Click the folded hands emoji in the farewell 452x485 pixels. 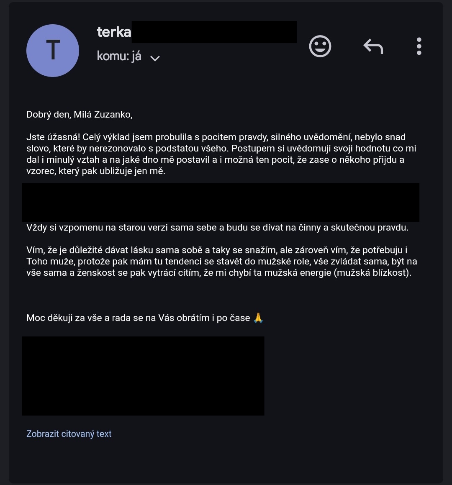[258, 317]
